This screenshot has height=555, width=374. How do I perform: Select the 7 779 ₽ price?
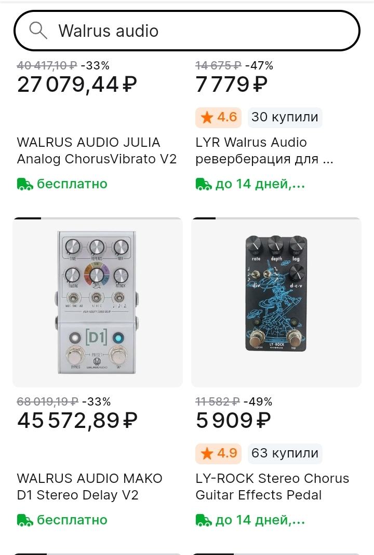pyautogui.click(x=231, y=85)
